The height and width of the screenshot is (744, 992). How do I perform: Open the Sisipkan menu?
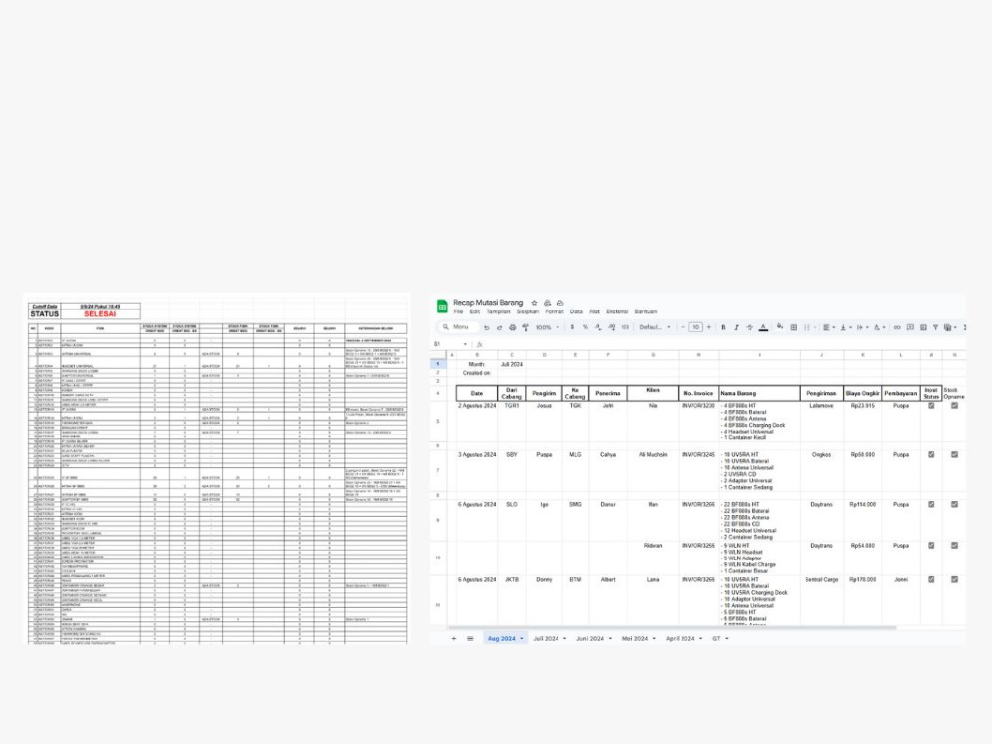pos(528,311)
